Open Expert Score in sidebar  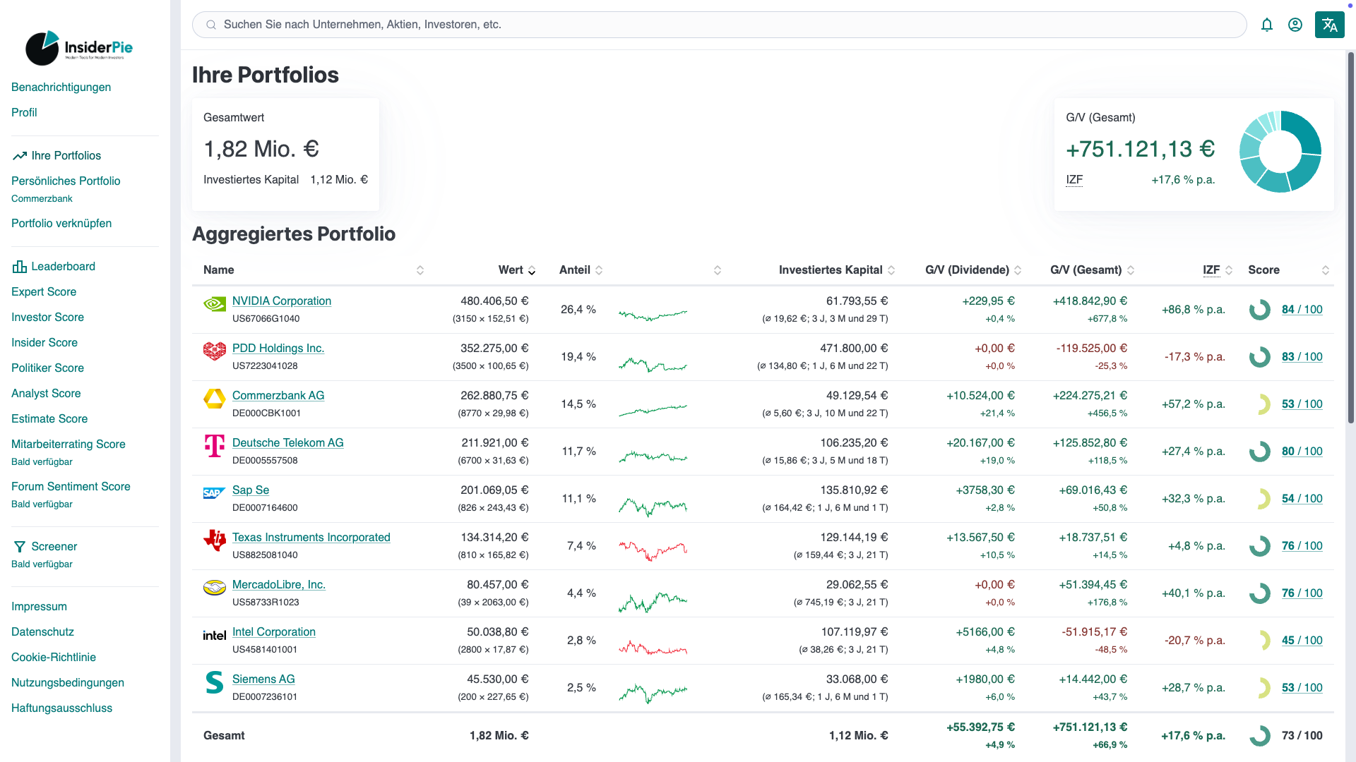tap(44, 291)
